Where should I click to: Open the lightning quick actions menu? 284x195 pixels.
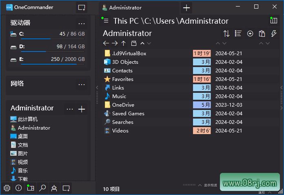click(x=274, y=34)
